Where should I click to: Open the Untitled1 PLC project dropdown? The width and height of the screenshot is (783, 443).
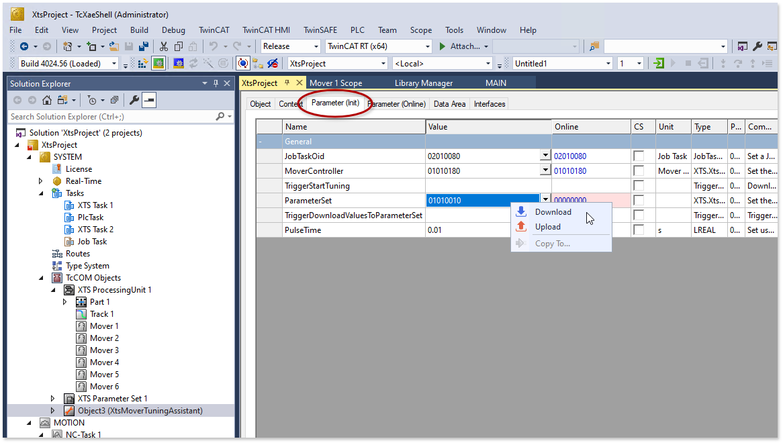coord(608,63)
